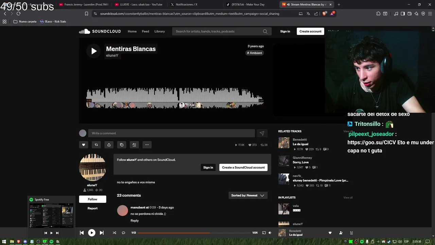Screen dimensions: 435x245
Task: Toggle shuffle in the player bar
Action: pos(114,233)
